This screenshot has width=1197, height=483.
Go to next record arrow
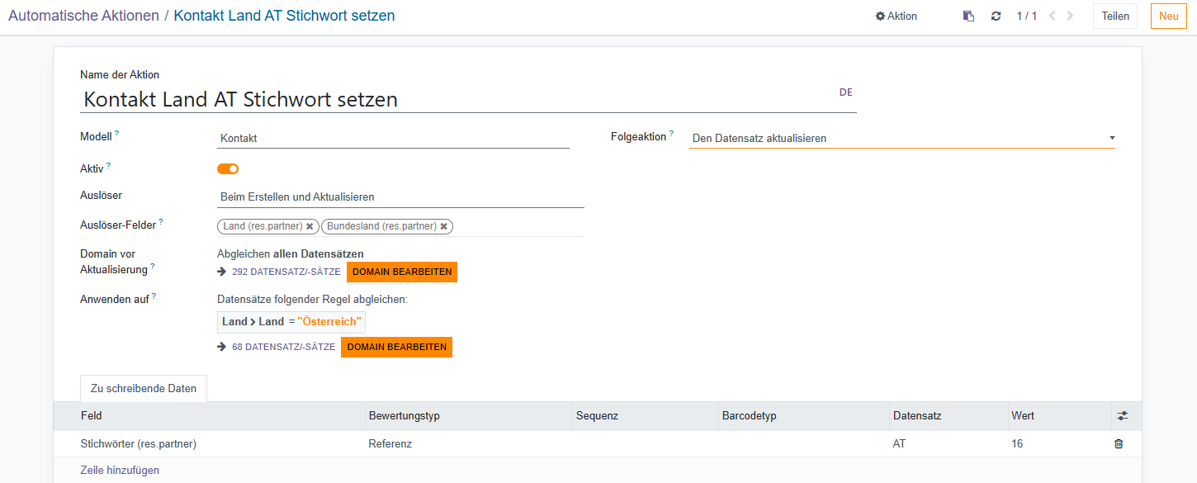1071,16
